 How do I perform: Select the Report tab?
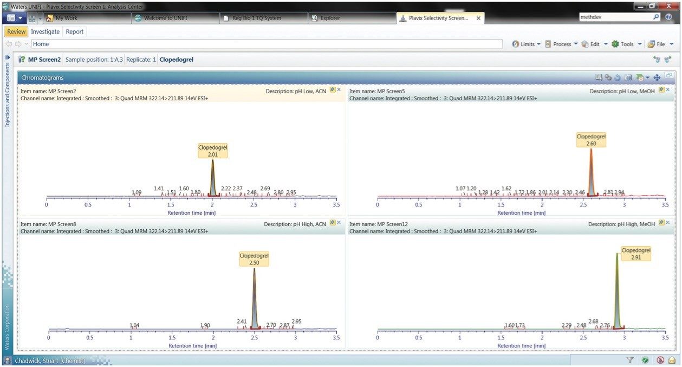pyautogui.click(x=75, y=31)
